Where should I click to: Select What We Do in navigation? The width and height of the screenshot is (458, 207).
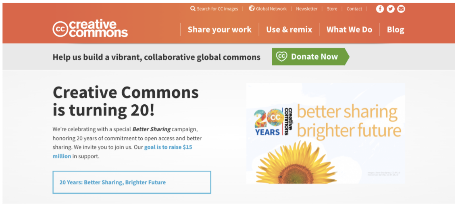(x=349, y=29)
